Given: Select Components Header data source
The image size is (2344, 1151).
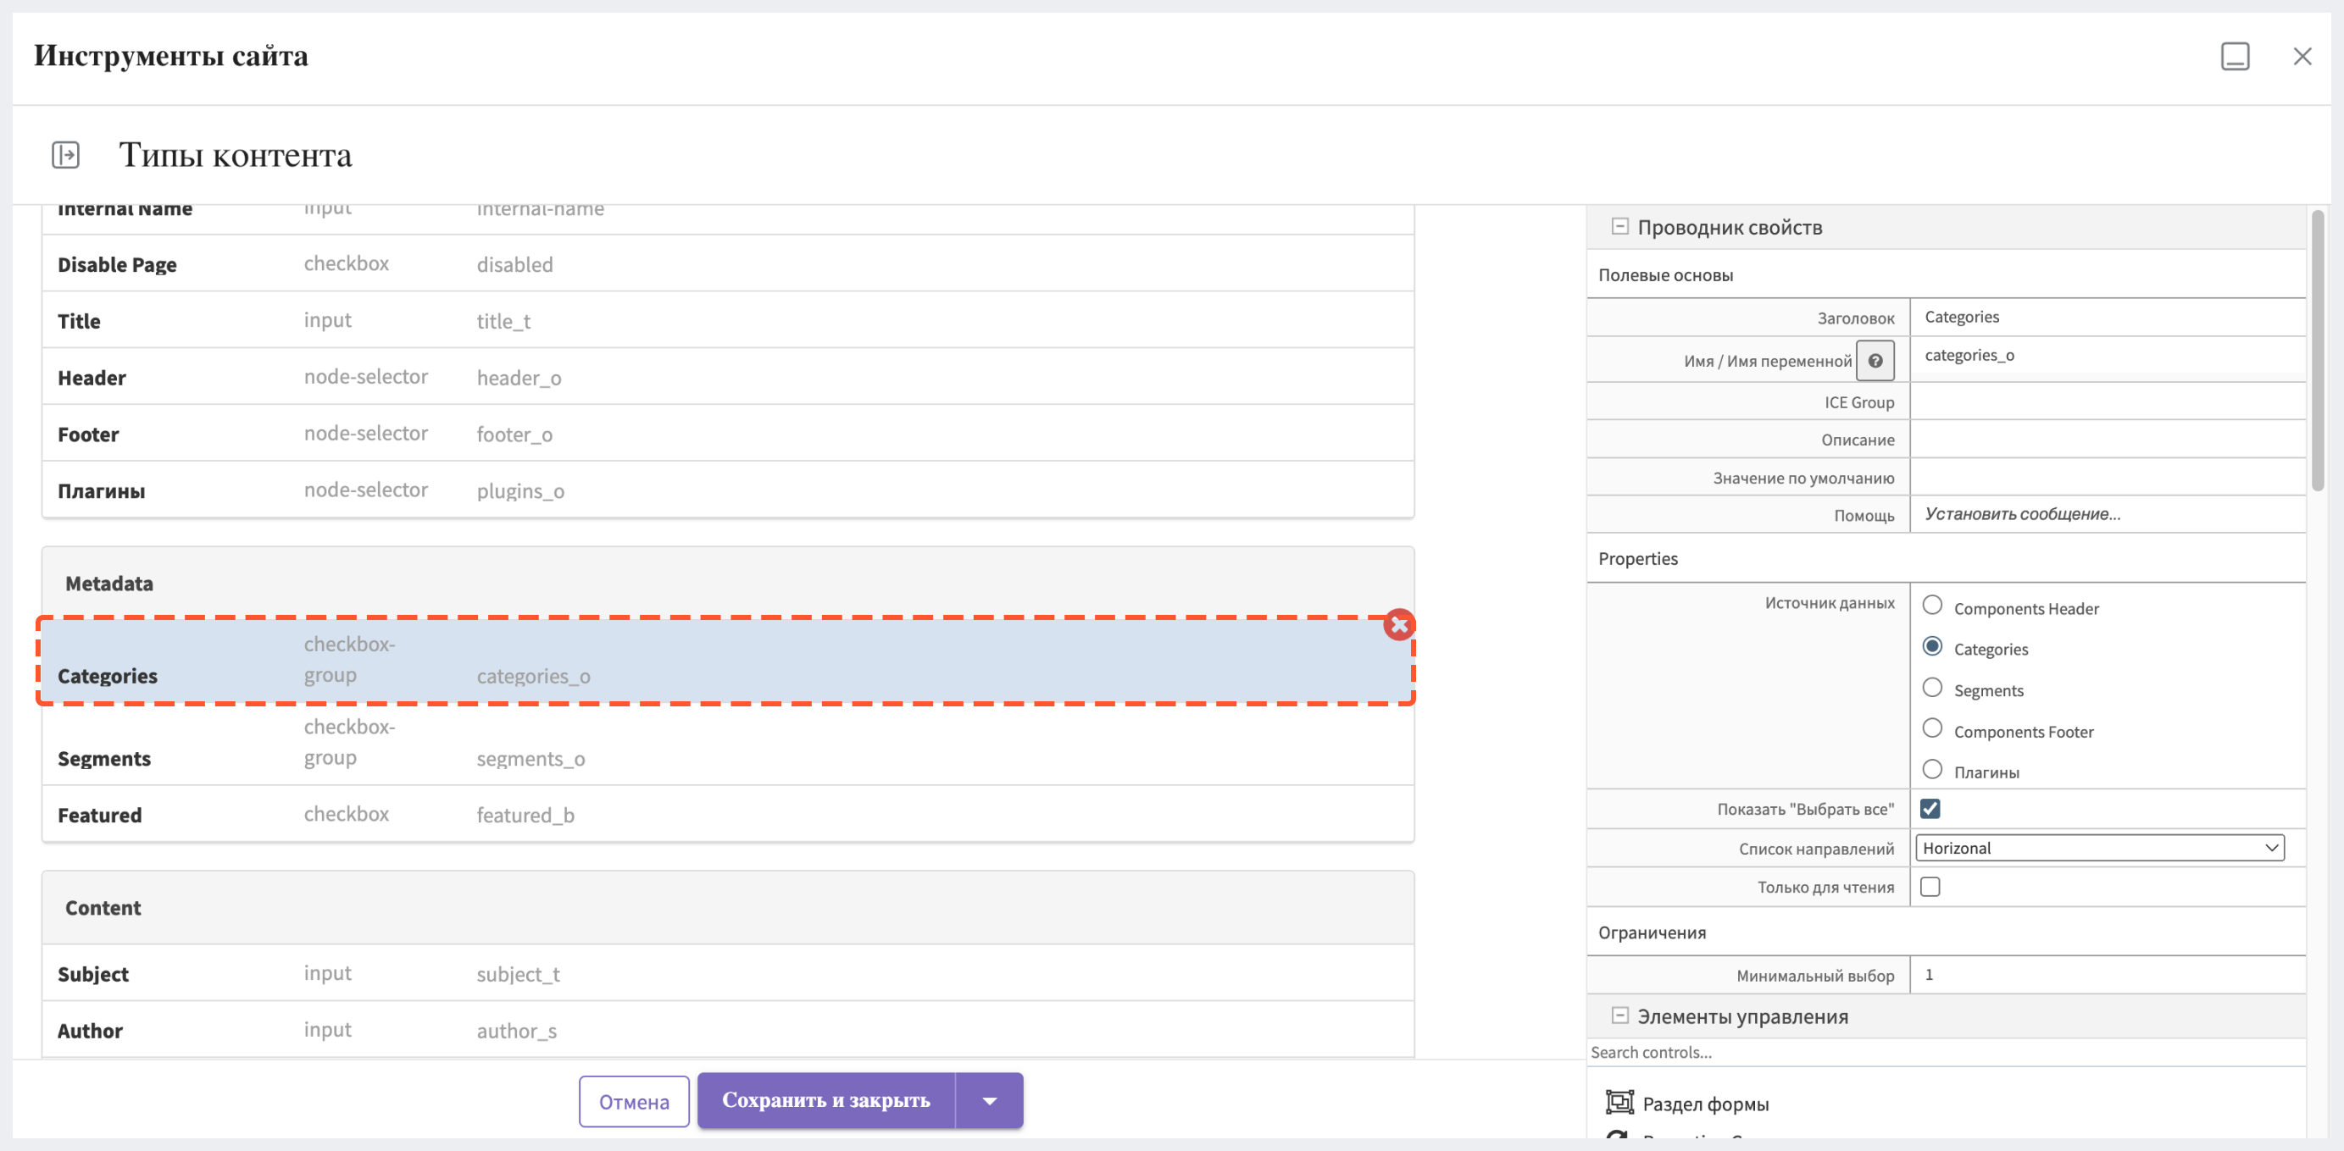Looking at the screenshot, I should [1932, 606].
